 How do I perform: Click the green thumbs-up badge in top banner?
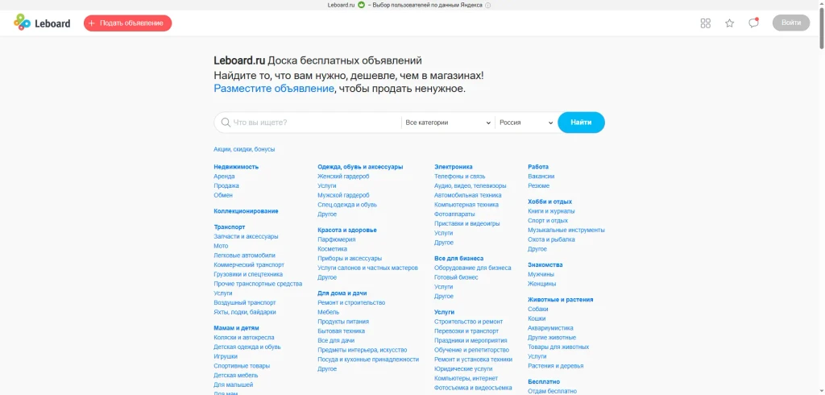click(x=362, y=6)
